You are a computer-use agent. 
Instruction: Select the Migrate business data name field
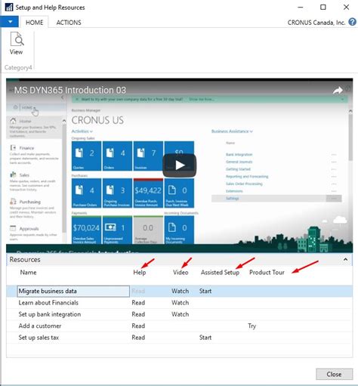coord(73,291)
